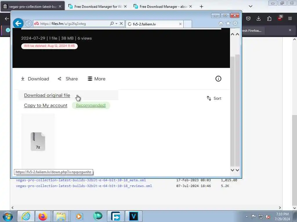The width and height of the screenshot is (297, 222).
Task: Open uBlock Origin extension icon
Action: tap(280, 18)
